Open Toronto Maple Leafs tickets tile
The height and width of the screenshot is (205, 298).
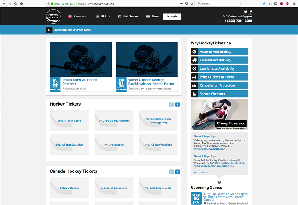click(158, 188)
